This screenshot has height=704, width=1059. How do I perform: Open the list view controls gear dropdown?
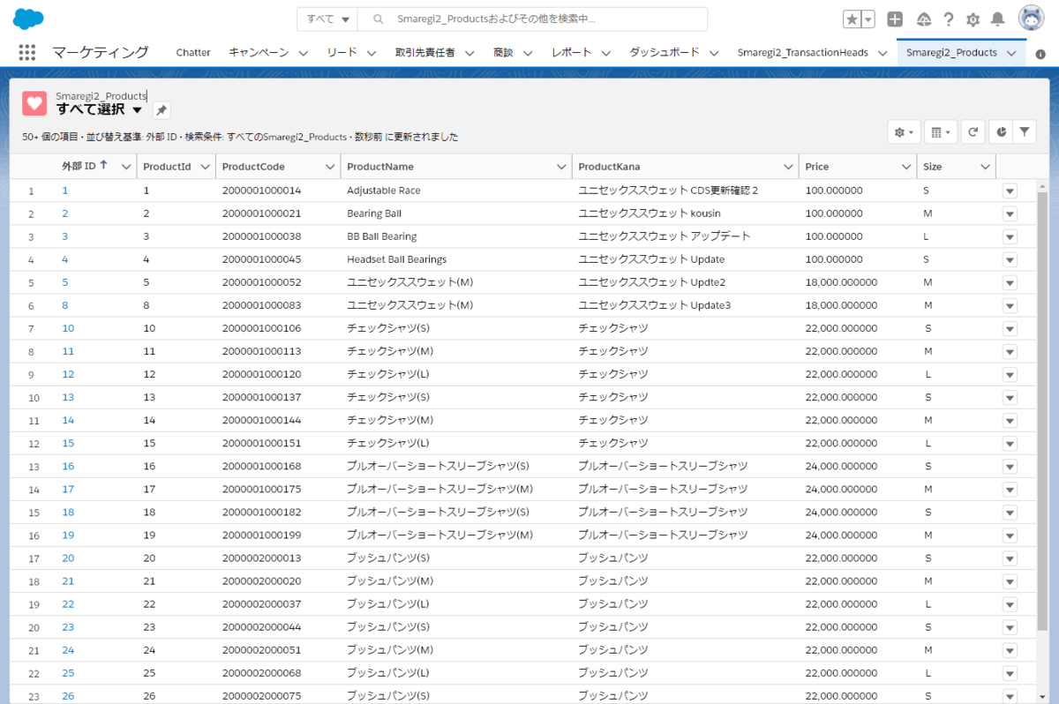click(x=905, y=132)
